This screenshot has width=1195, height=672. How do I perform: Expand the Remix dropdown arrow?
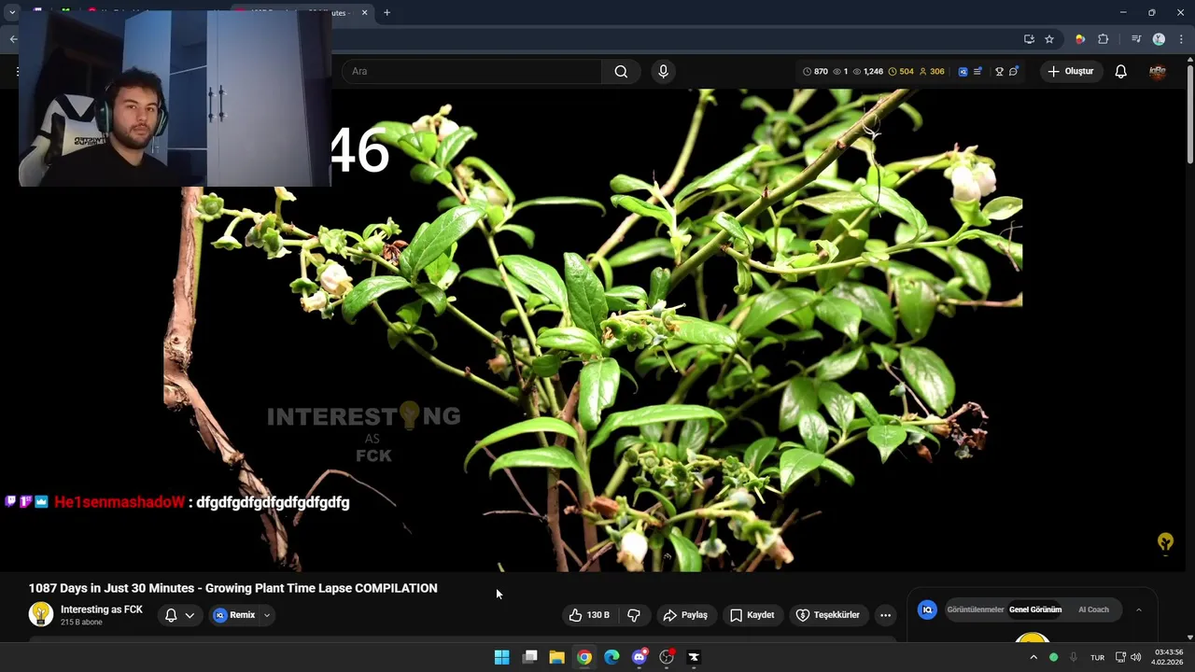[x=267, y=615]
